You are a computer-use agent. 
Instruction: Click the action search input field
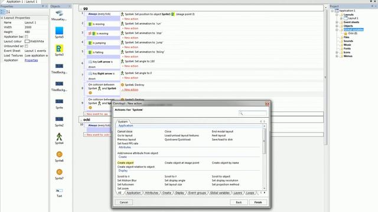(253, 113)
